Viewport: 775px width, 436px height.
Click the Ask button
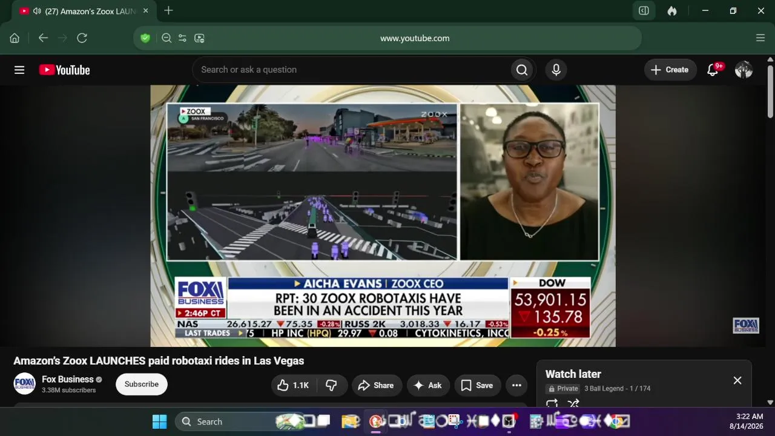428,385
